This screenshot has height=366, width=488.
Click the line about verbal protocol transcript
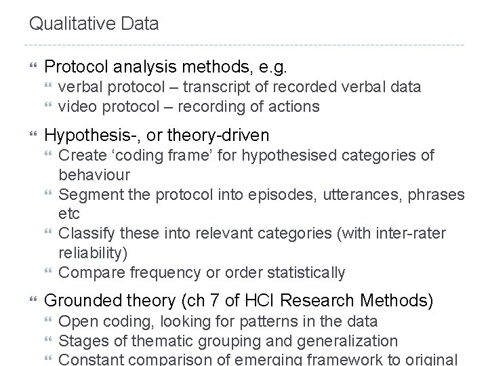239,87
